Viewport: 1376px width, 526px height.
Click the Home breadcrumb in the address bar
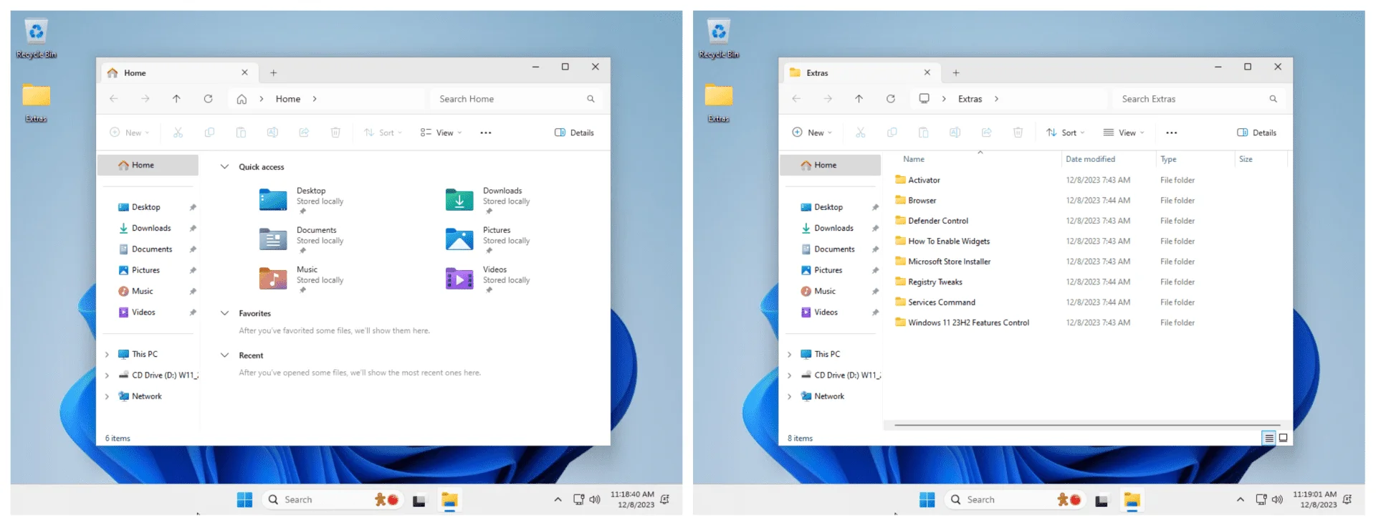[x=288, y=99]
